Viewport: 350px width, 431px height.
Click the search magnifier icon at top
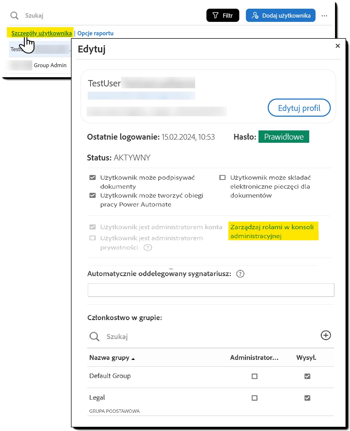[14, 16]
